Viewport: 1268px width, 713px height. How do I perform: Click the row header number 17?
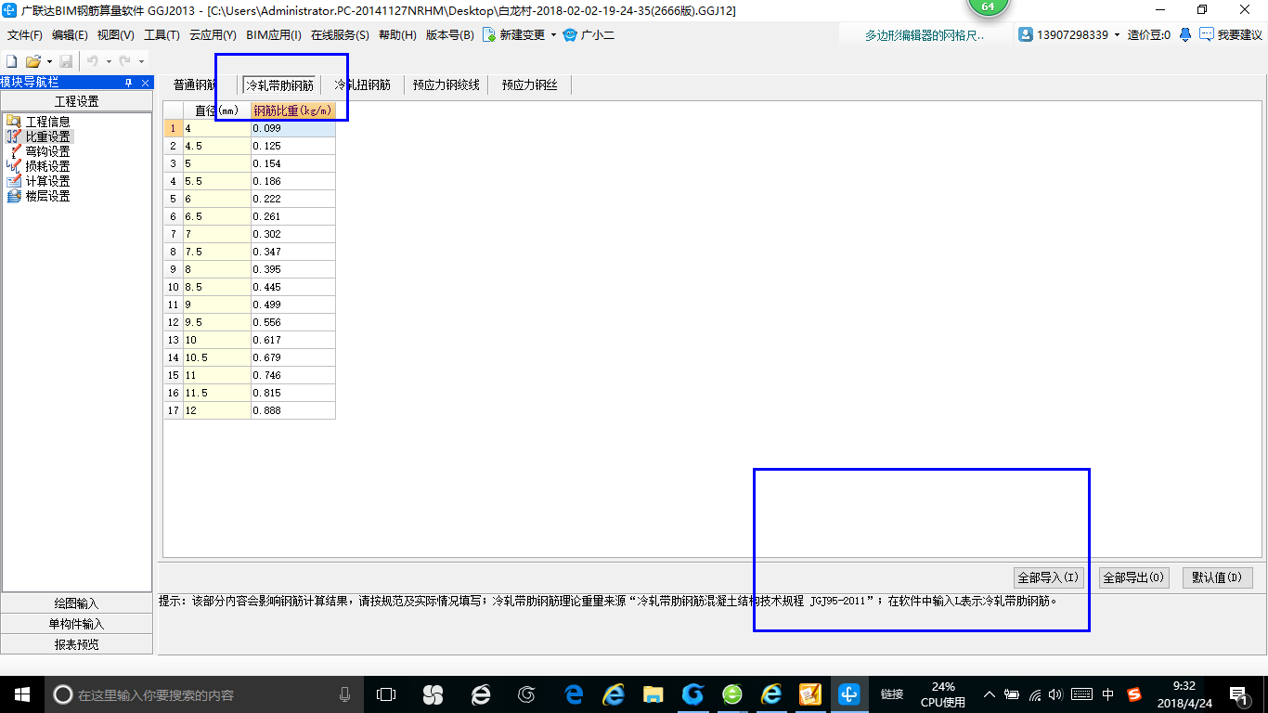(x=174, y=410)
